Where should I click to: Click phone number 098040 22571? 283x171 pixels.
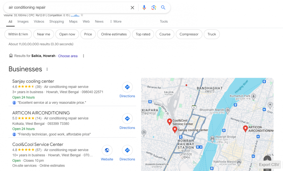tap(93, 92)
